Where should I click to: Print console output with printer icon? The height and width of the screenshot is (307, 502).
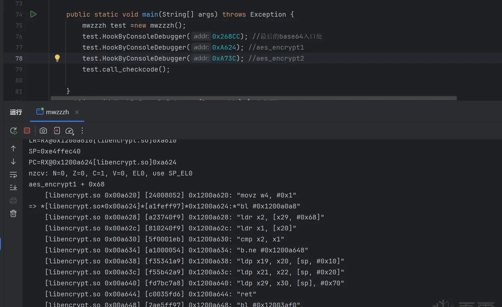pyautogui.click(x=13, y=200)
